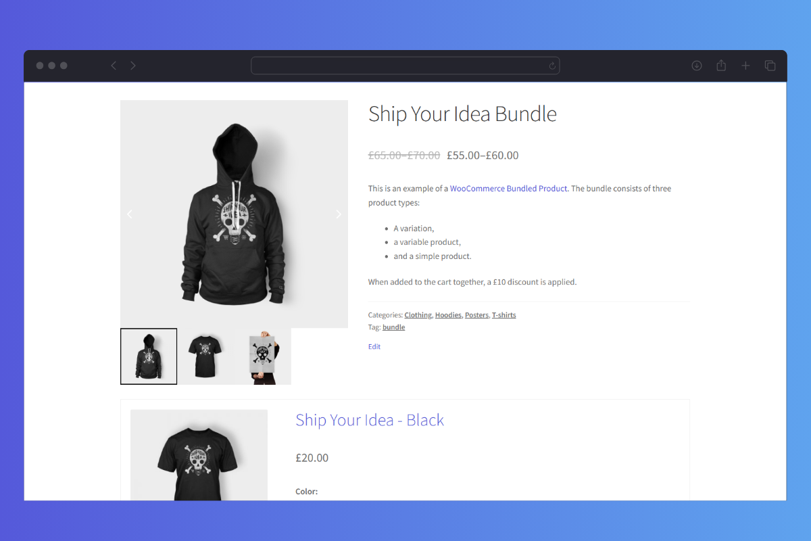Click the Edit link
811x541 pixels.
coord(374,346)
